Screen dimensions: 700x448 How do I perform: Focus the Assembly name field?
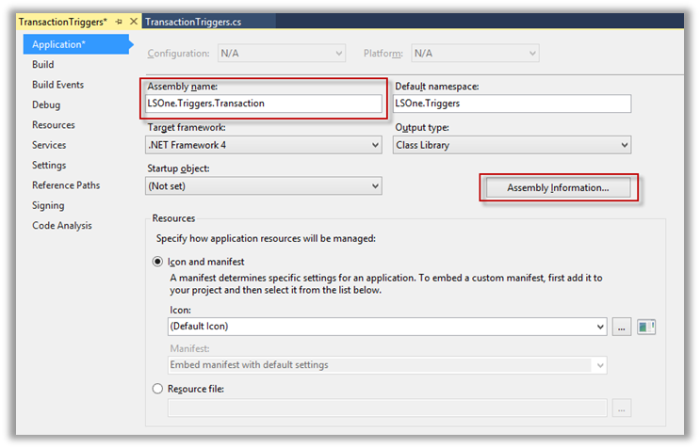264,104
